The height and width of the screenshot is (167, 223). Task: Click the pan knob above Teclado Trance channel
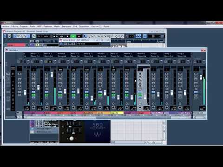pyautogui.click(x=188, y=62)
